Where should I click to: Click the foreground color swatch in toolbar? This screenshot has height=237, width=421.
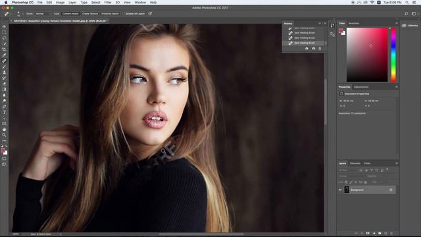click(3, 151)
